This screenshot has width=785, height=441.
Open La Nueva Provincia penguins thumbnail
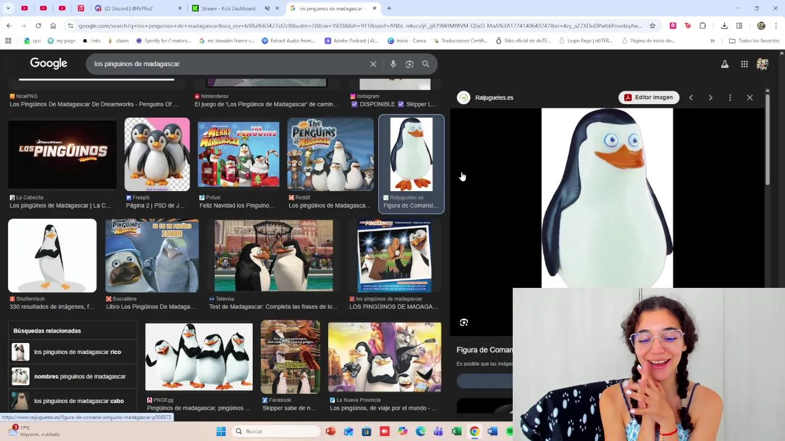385,358
